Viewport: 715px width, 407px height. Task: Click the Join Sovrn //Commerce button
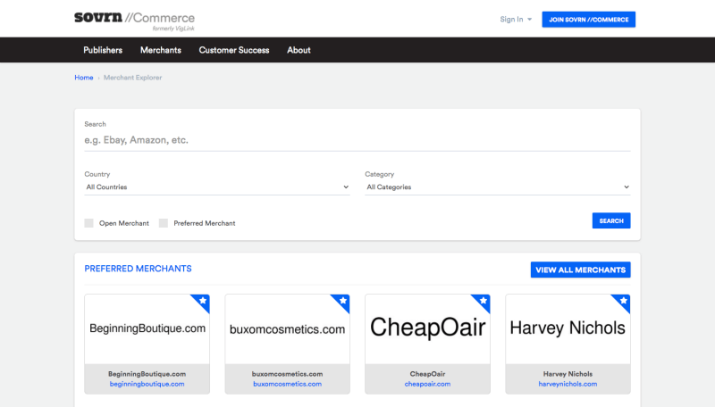coord(589,20)
